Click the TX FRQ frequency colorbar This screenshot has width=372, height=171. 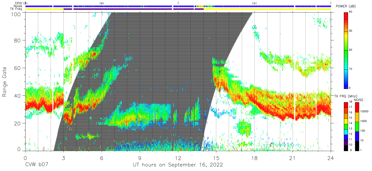pos(346,127)
